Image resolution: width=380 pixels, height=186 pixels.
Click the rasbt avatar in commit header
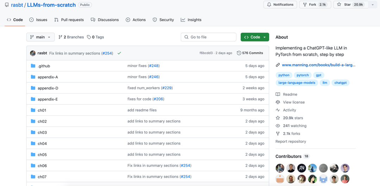(x=33, y=53)
